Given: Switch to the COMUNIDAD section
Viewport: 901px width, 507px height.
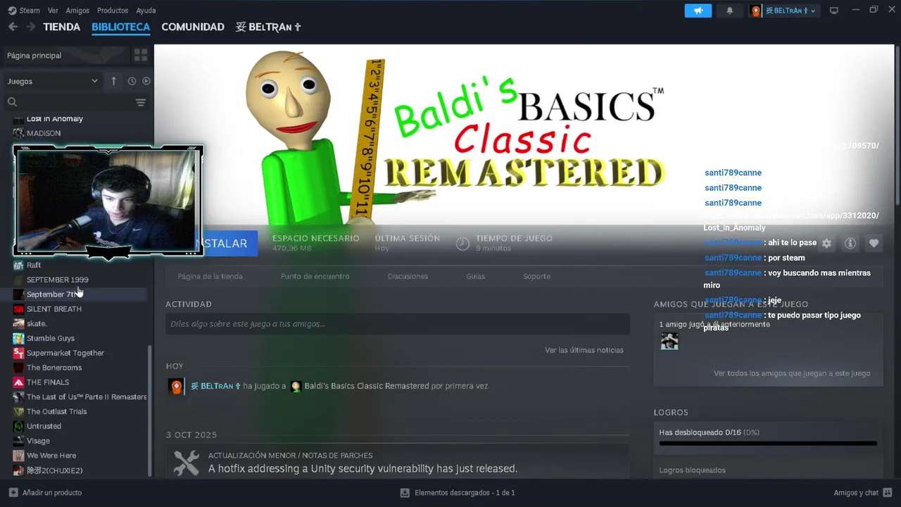Looking at the screenshot, I should pos(193,27).
